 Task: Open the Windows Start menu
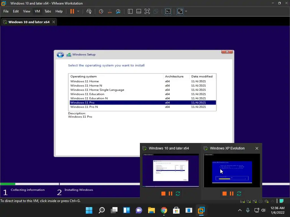point(89,210)
